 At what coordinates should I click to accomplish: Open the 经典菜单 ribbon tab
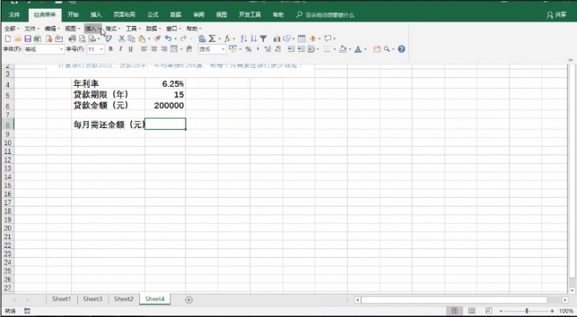click(x=45, y=14)
